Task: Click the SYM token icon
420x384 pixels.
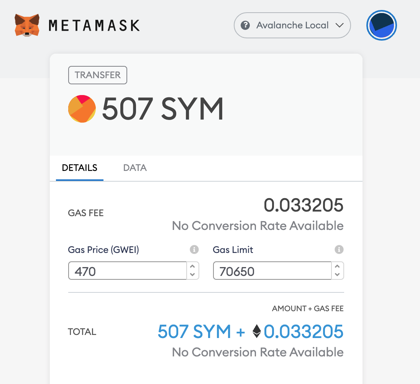Action: click(82, 109)
